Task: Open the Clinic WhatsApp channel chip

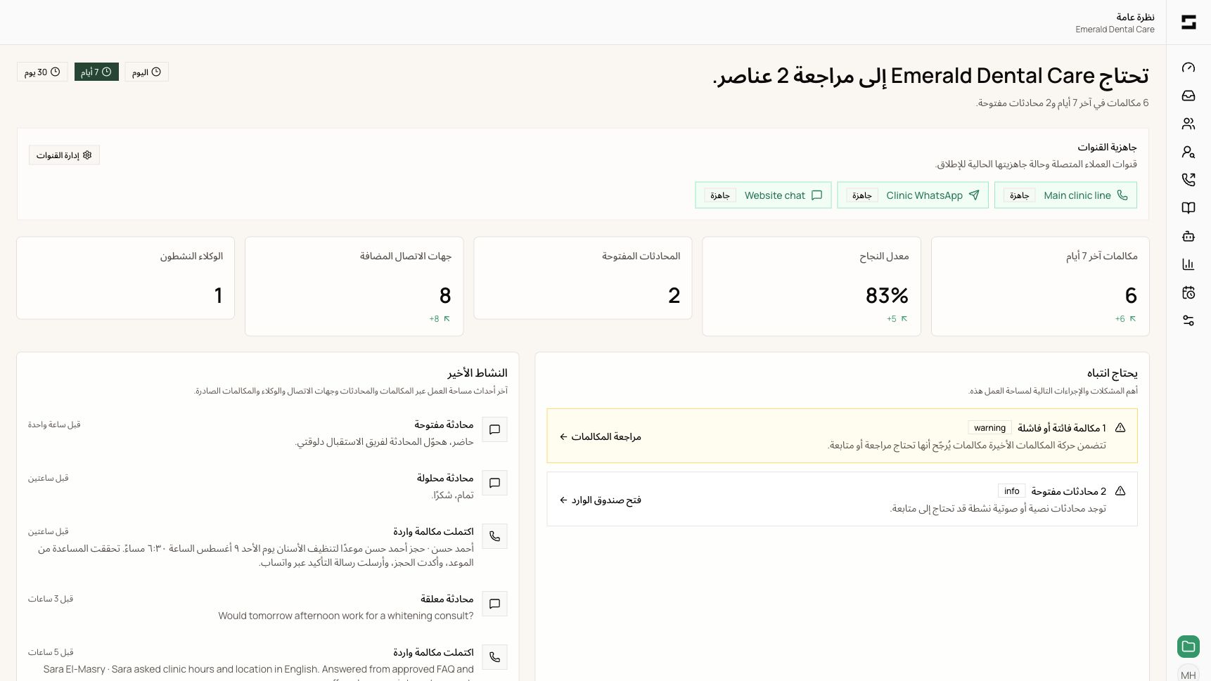Action: 913,195
